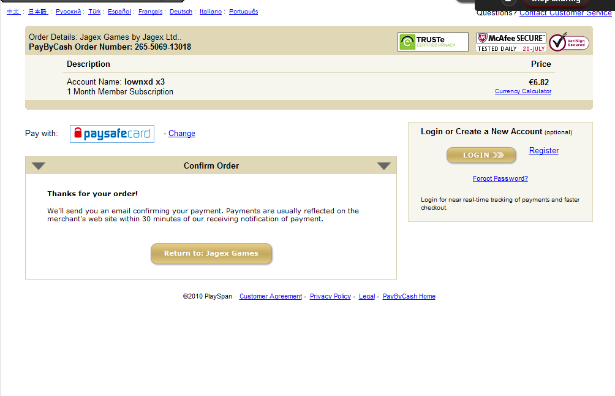
Task: Click account name lownxd x3
Action: point(145,82)
